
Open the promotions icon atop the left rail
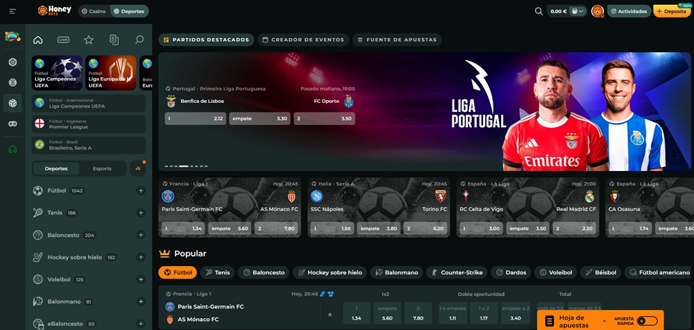(12, 36)
